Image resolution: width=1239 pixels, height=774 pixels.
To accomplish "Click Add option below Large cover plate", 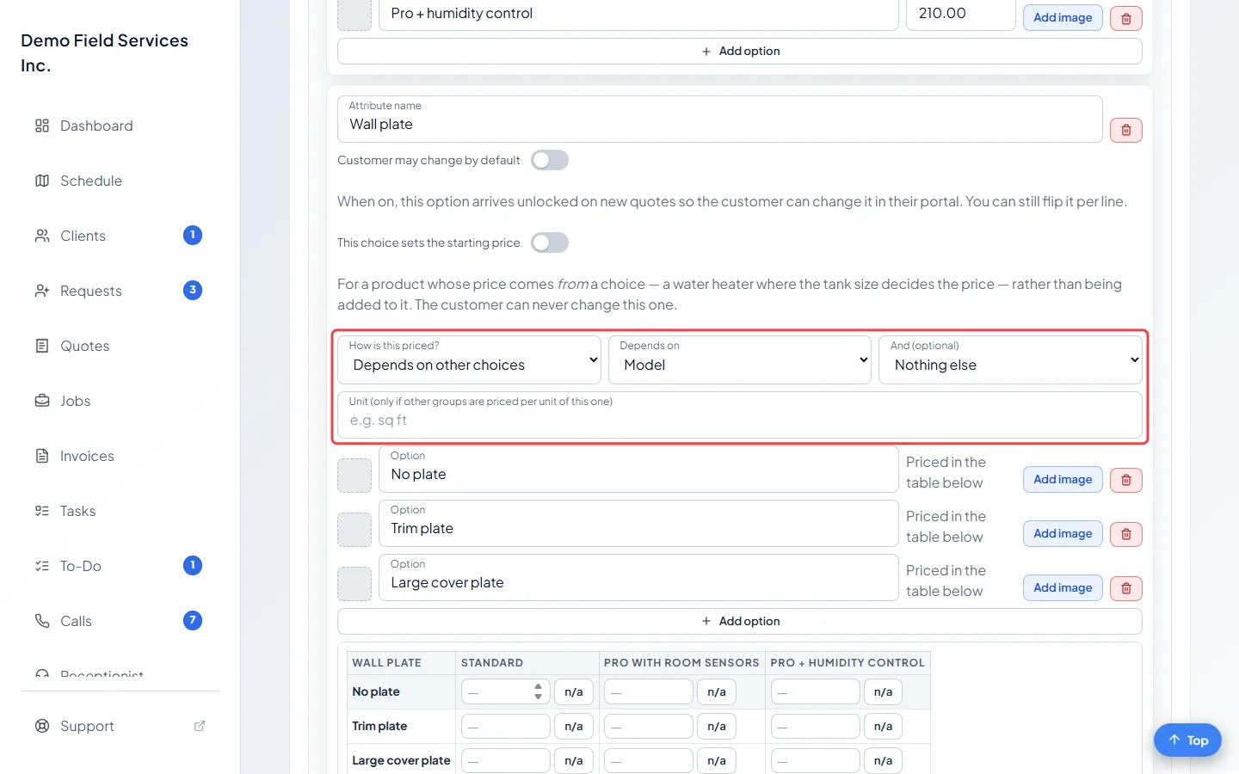I will [x=740, y=621].
